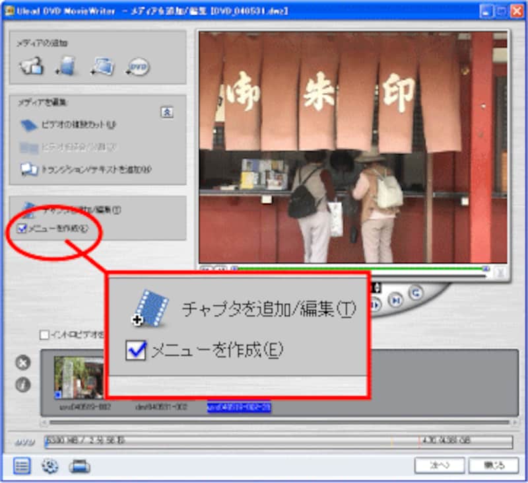Image resolution: width=528 pixels, height=483 pixels.
Task: Collapse the メディアを編集 panel using the chevron button
Action: click(x=167, y=112)
